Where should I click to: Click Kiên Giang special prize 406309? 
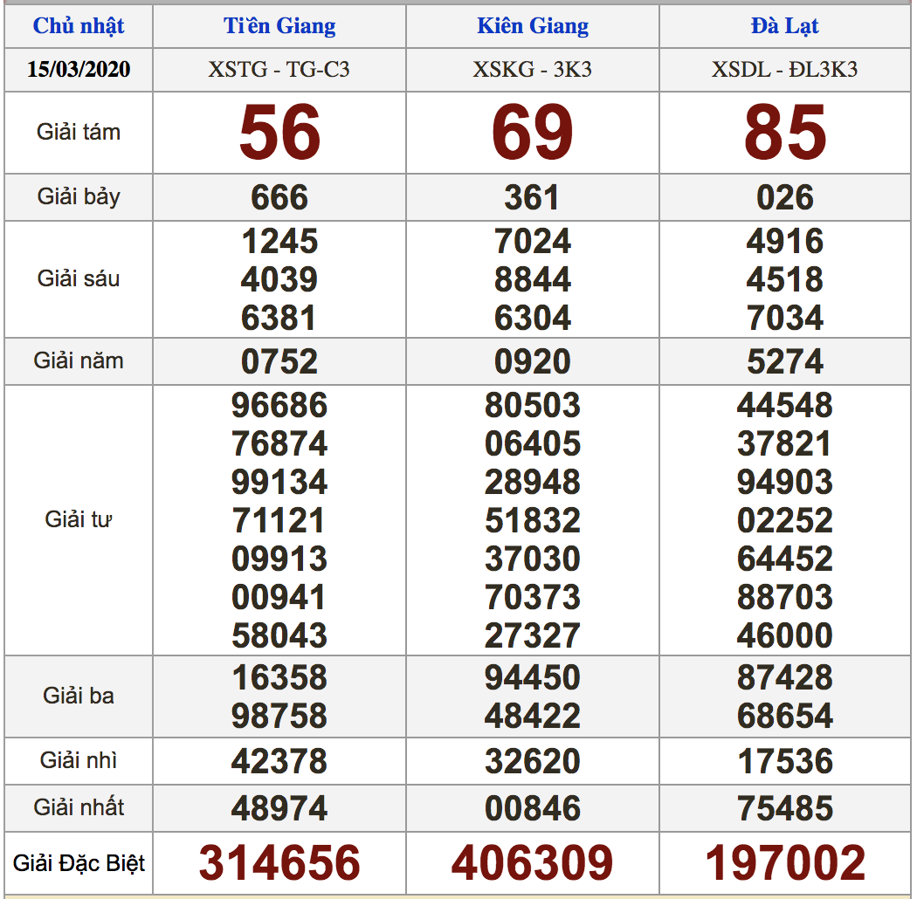[x=533, y=862]
